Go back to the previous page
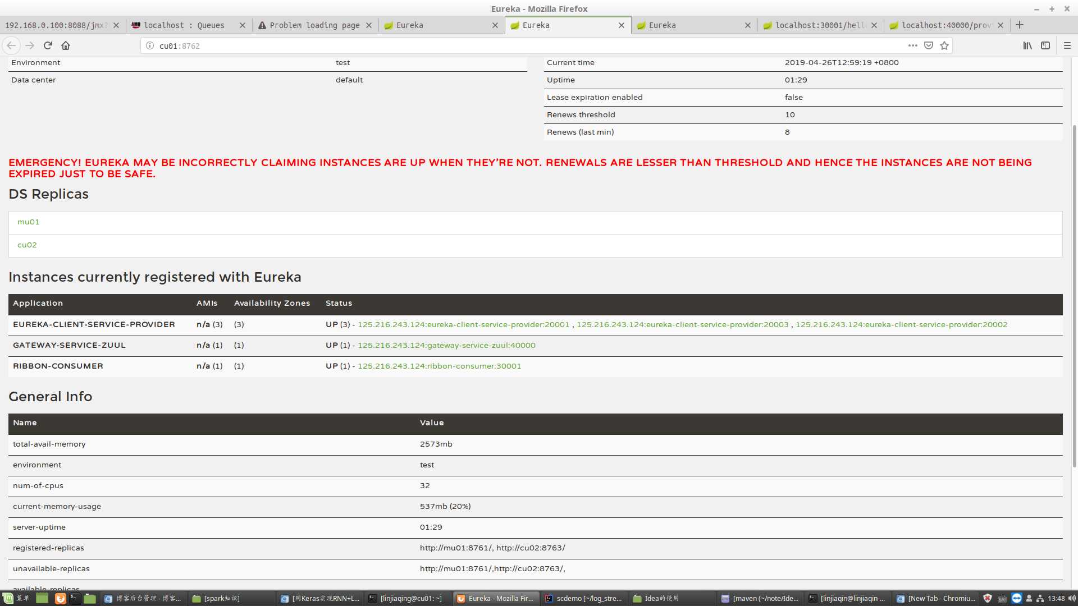1078x606 pixels. click(11, 45)
